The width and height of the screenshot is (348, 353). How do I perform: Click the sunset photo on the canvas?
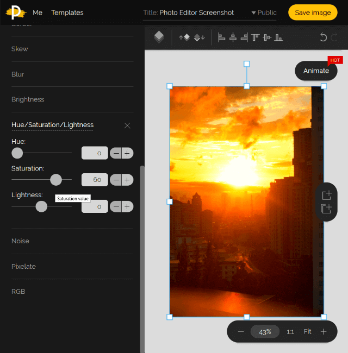246,201
